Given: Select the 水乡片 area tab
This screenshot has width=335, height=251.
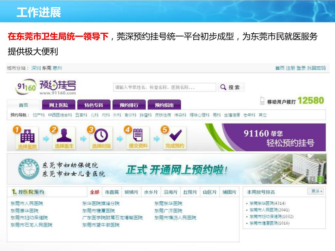Looking at the screenshot, I should (151, 192).
